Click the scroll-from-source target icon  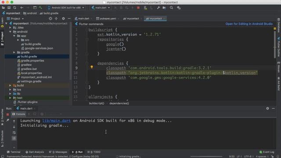(x=50, y=18)
